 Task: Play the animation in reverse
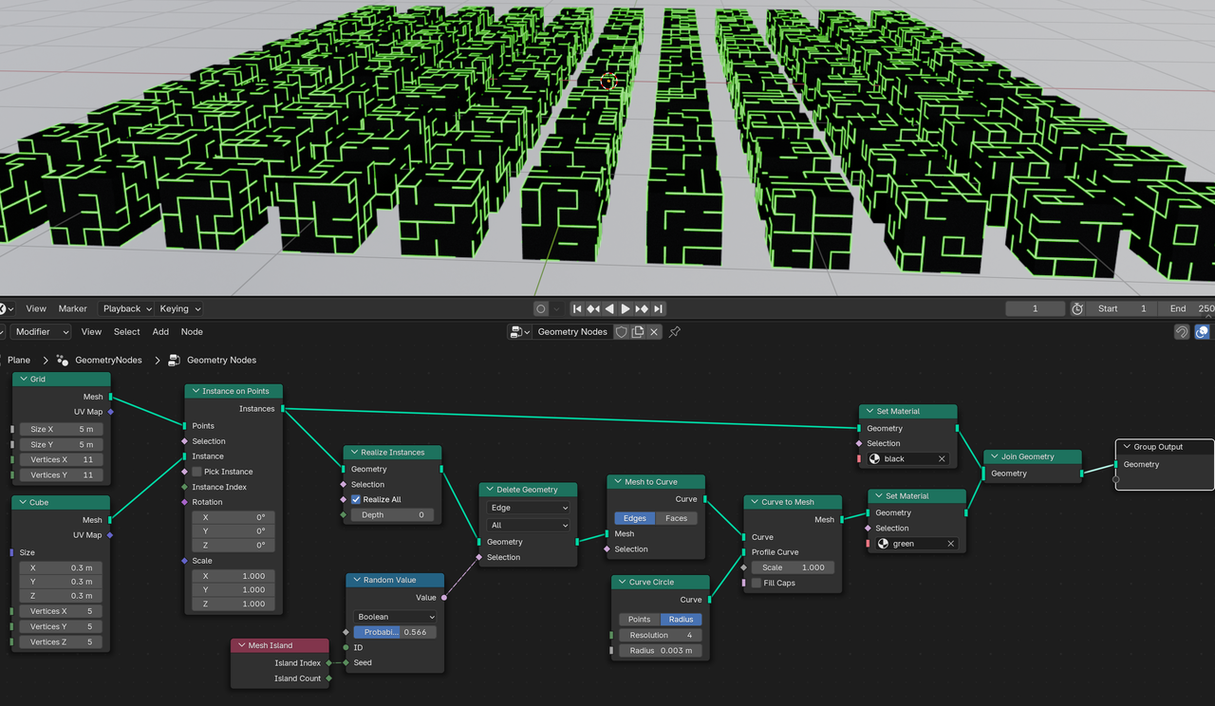[609, 308]
